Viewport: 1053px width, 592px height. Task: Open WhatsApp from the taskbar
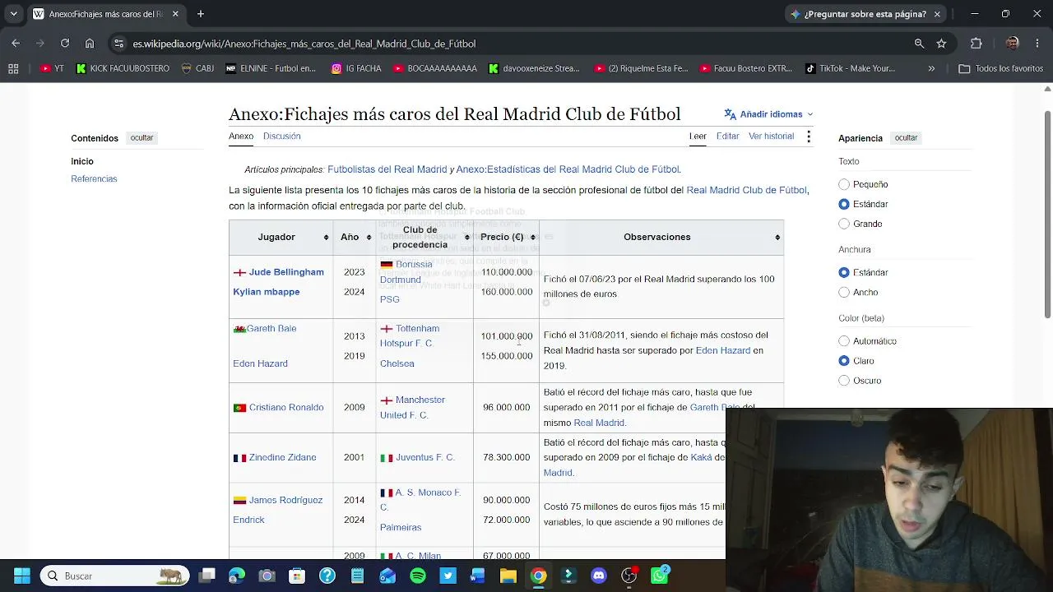pyautogui.click(x=659, y=576)
